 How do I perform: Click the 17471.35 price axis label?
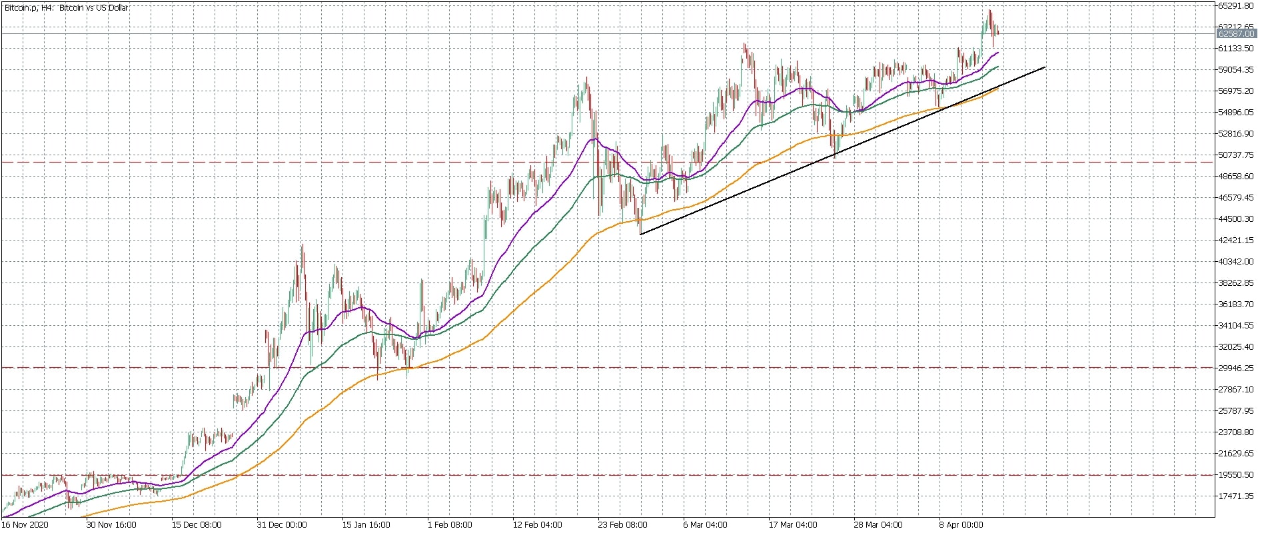pyautogui.click(x=1236, y=496)
